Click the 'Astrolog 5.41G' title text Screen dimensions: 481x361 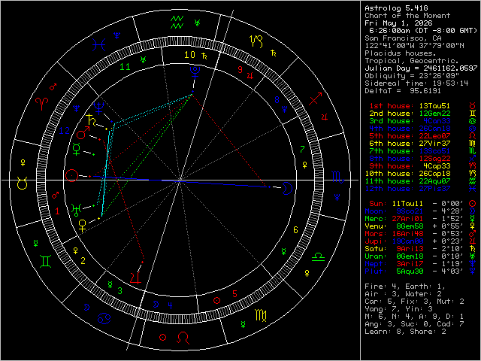point(396,8)
